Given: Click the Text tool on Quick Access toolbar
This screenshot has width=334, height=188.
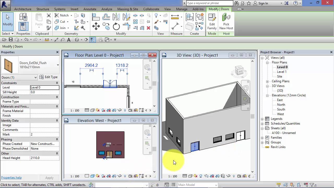Looking at the screenshot, I should pyautogui.click(x=69, y=40).
